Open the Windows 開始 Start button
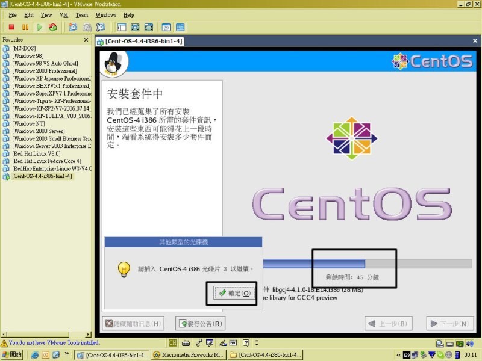Screen dimensions: 482x361 12,354
